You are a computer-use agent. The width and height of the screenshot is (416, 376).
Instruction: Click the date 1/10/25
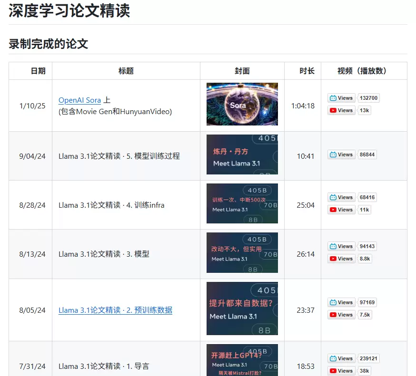(32, 106)
